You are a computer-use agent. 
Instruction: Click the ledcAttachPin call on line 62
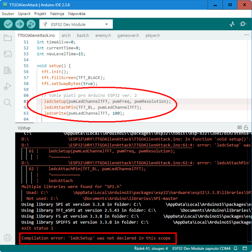click(x=93, y=107)
